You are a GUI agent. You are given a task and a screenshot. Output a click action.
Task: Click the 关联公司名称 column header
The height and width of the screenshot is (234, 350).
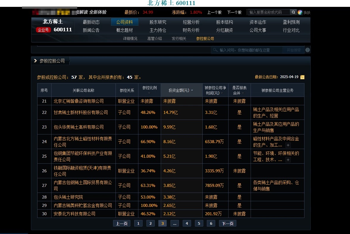pos(83,90)
